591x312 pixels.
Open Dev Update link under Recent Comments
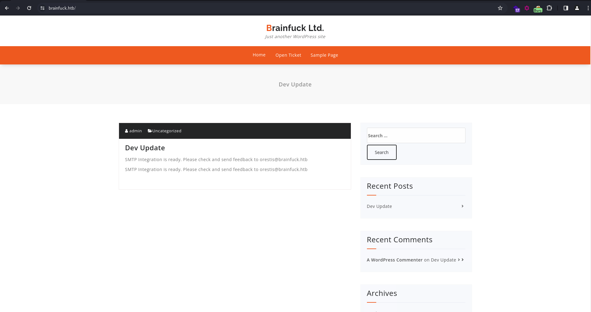443,260
